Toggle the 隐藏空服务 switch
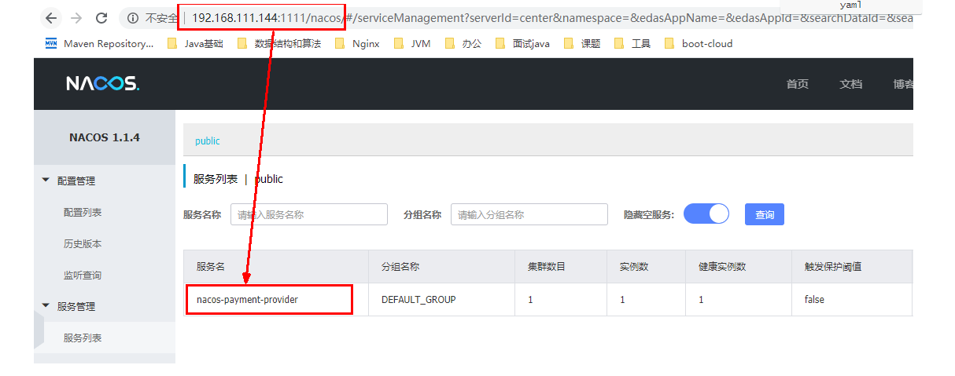 tap(706, 214)
